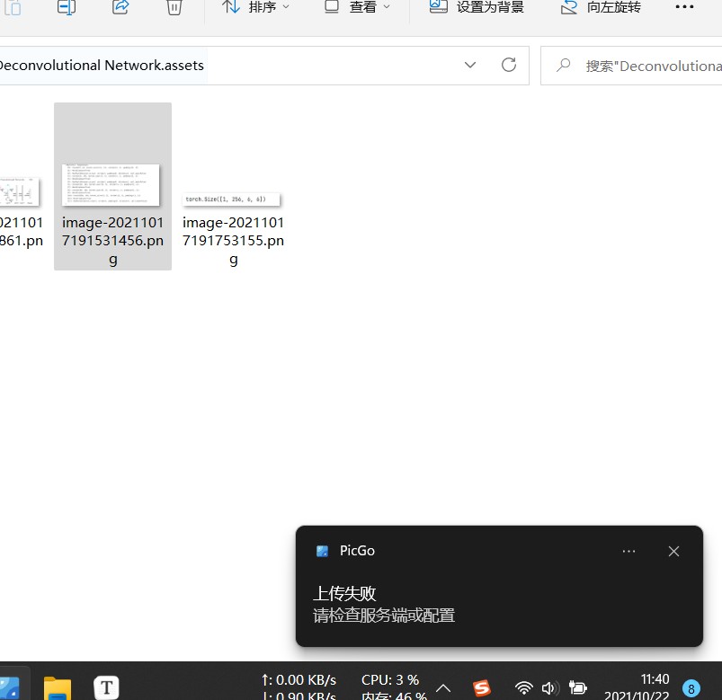Click the PicGo app icon in notification
The width and height of the screenshot is (722, 700).
[322, 551]
